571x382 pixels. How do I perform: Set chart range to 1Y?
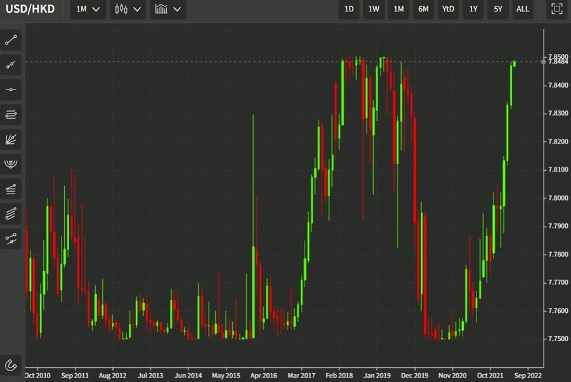[x=473, y=9]
